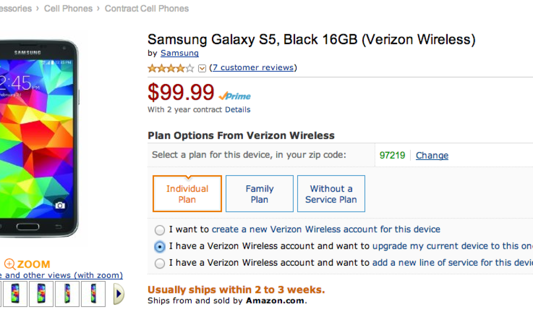533x320 pixels.
Task: Click the orange ZOOM magnifier icon
Action: click(x=10, y=264)
